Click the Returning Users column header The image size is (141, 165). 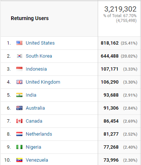tap(29, 18)
